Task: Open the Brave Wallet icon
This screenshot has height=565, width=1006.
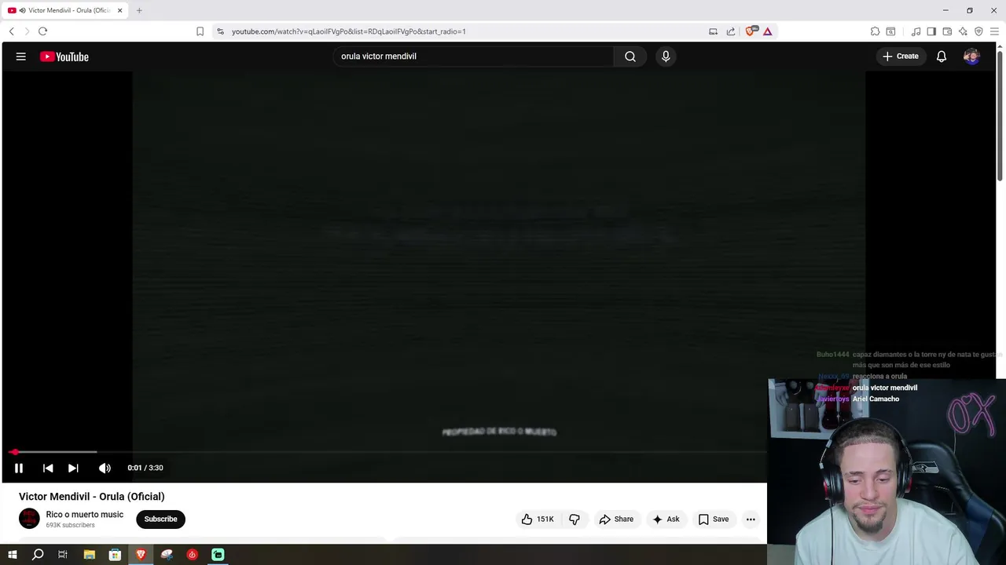Action: click(947, 31)
